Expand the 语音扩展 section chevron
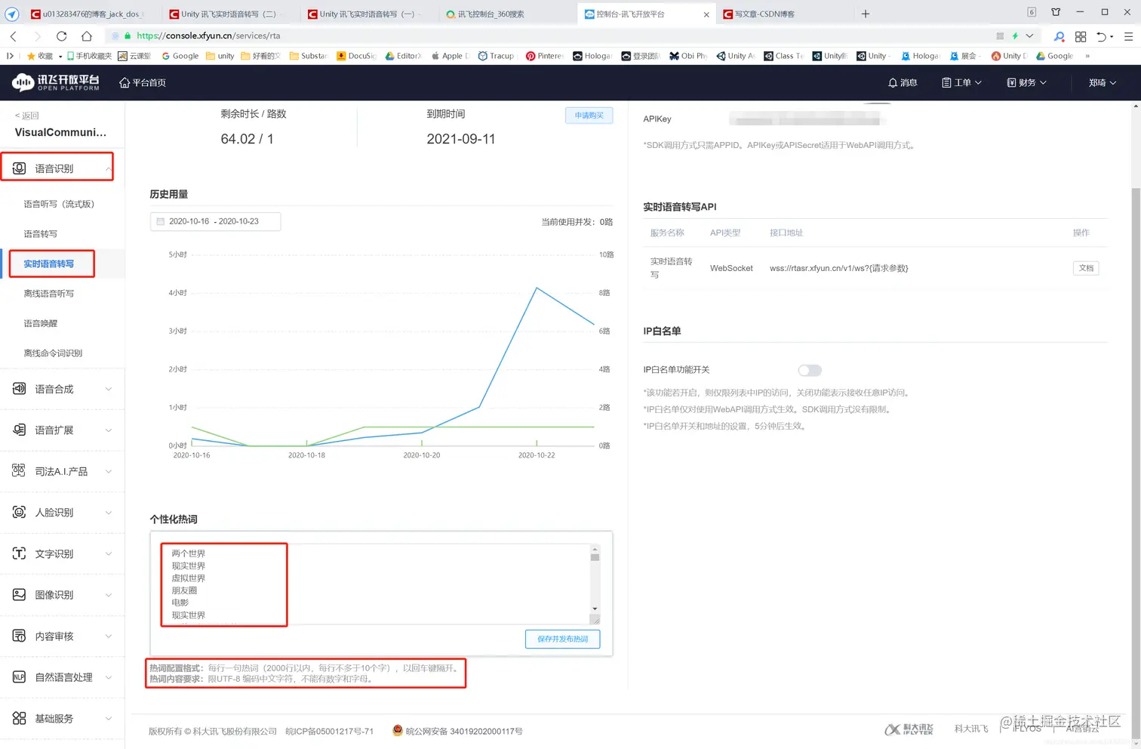The width and height of the screenshot is (1141, 749). coord(109,430)
